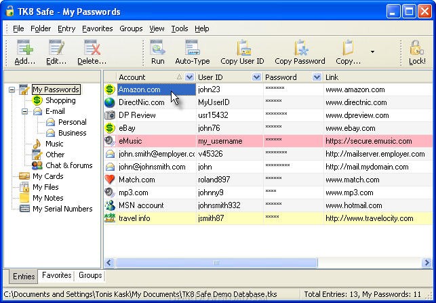Collapse the E-mail folder node
Screen dimensions: 436x303
pyautogui.click(x=24, y=111)
